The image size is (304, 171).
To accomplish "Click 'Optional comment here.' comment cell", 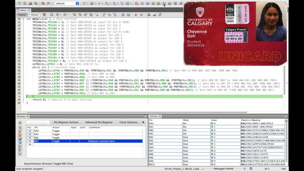I will [x=115, y=141].
